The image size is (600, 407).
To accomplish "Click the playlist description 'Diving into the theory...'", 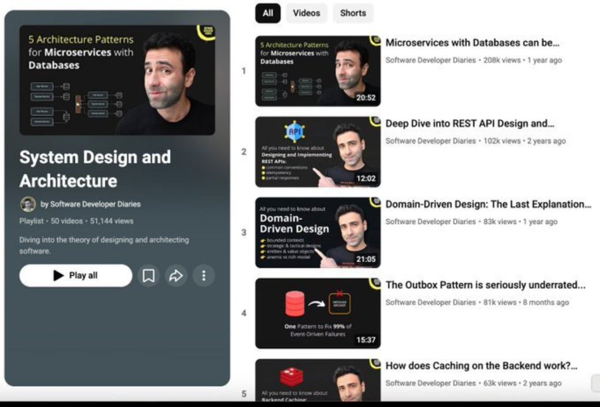I will coord(104,245).
